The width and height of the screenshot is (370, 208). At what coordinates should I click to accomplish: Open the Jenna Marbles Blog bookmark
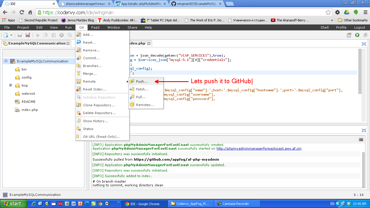tap(77, 20)
